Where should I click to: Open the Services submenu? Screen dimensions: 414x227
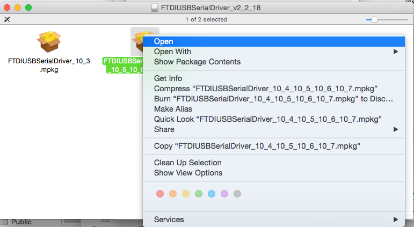(x=274, y=219)
